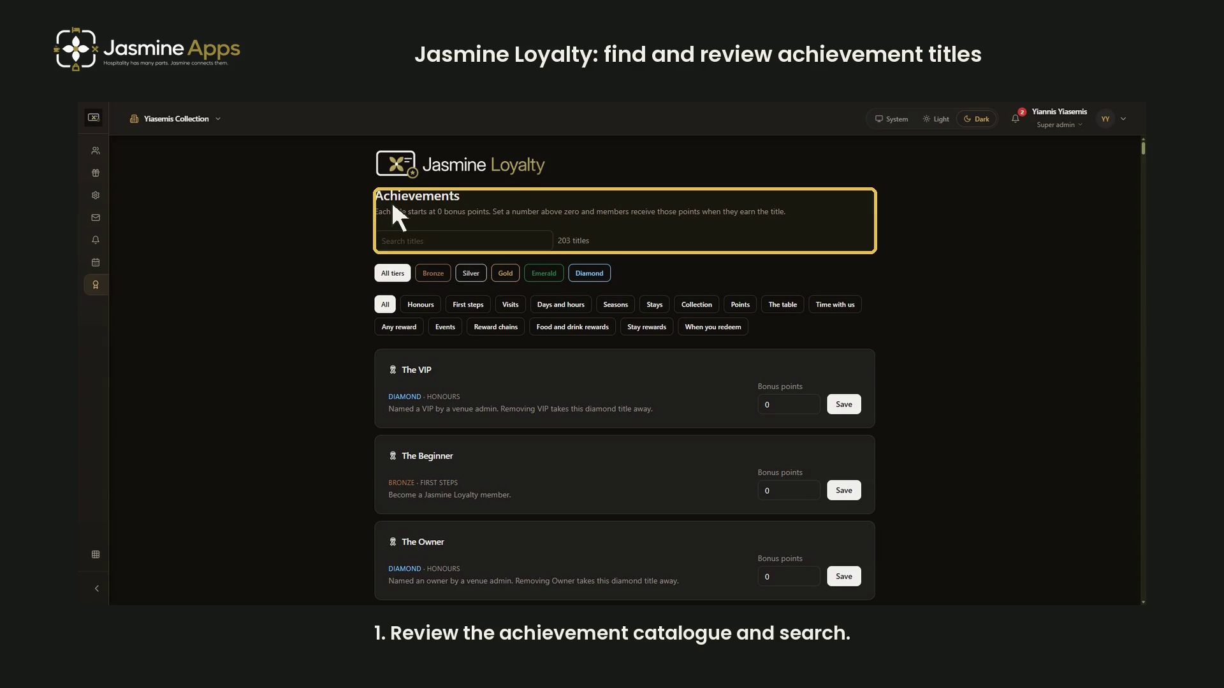The height and width of the screenshot is (688, 1224).
Task: Select the First steps category tab
Action: point(468,305)
